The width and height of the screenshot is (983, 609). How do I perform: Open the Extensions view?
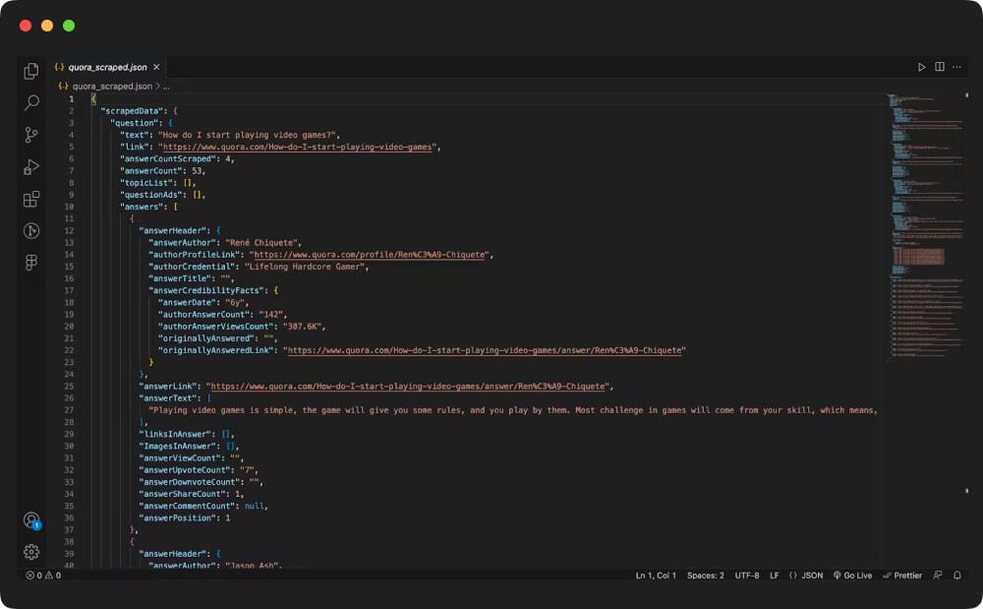(30, 199)
